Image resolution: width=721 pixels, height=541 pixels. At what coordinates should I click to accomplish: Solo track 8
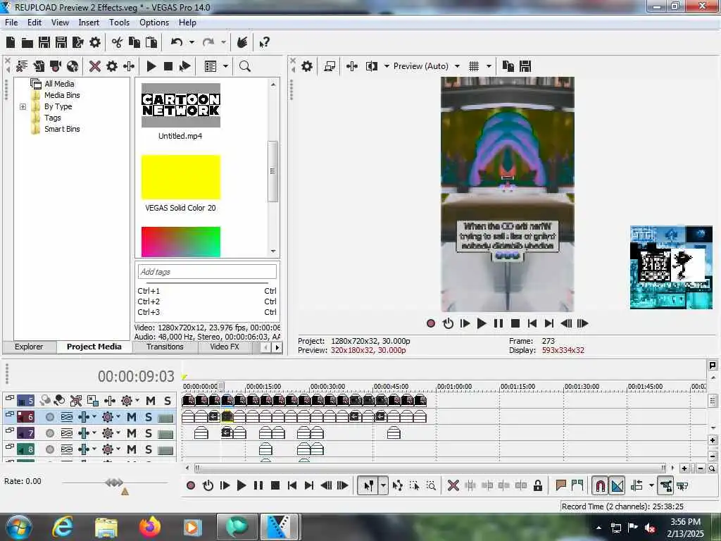click(148, 449)
